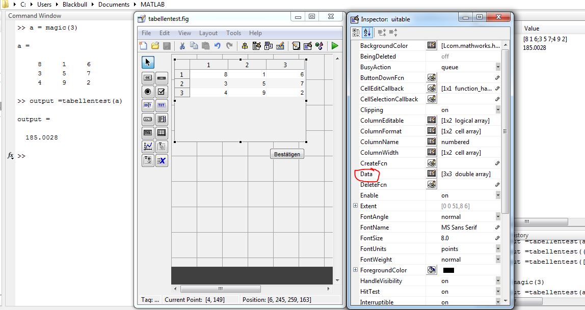The width and height of the screenshot is (585, 310).
Task: Select the Radio Button palette tool
Action: 148,92
